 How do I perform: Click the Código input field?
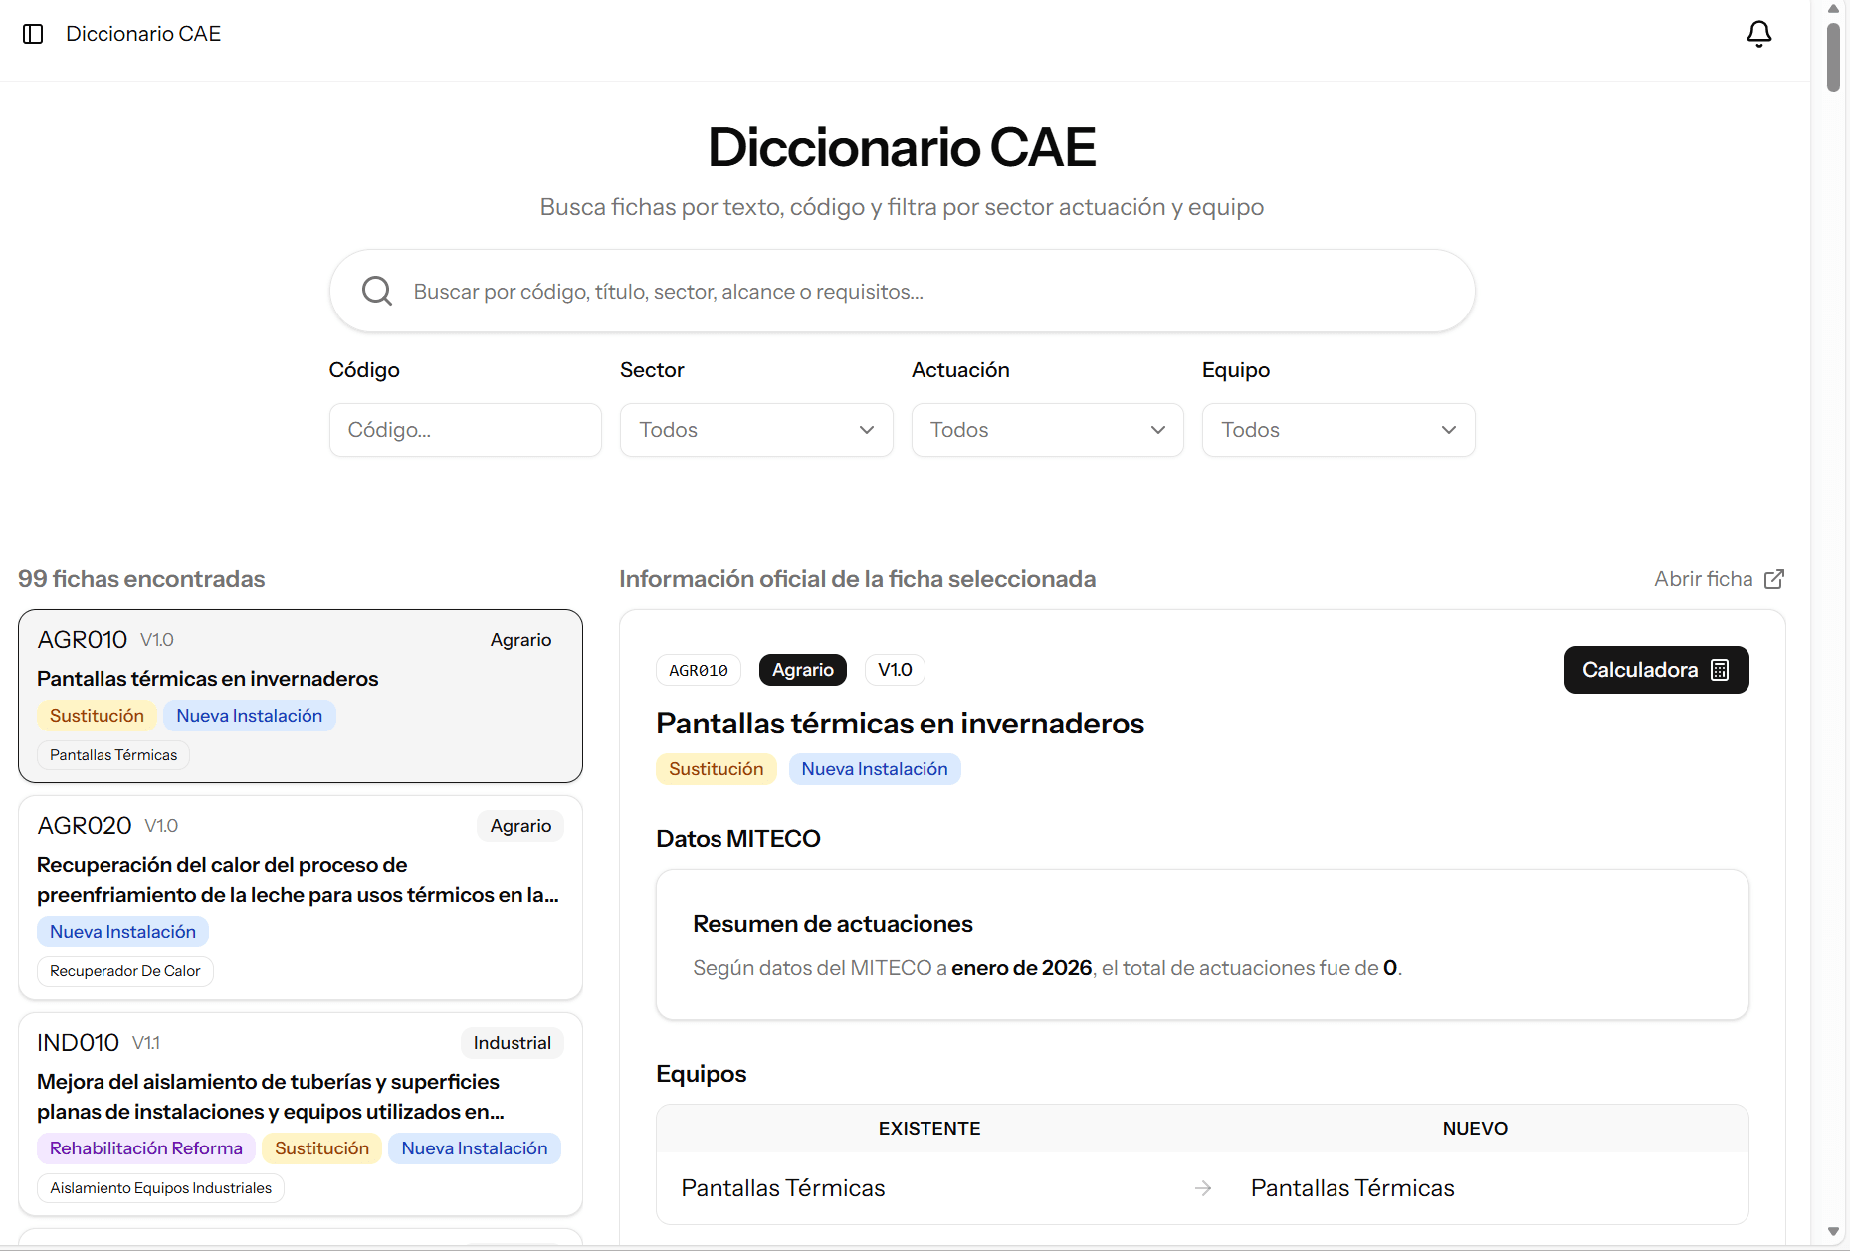click(x=465, y=429)
